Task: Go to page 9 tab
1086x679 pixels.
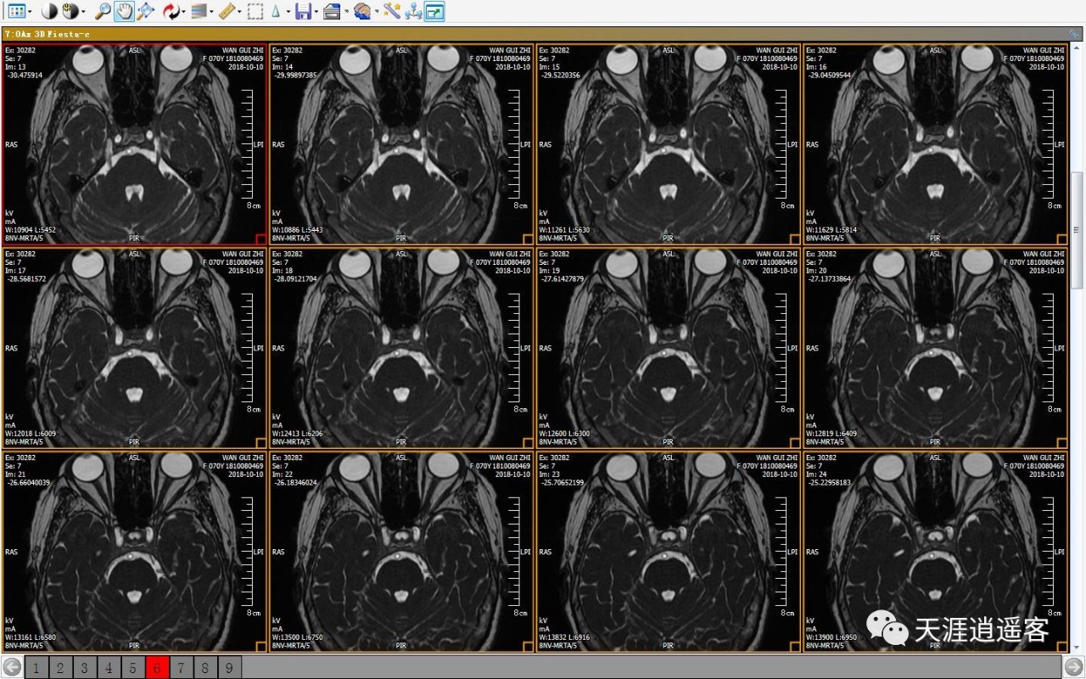Action: pyautogui.click(x=229, y=667)
